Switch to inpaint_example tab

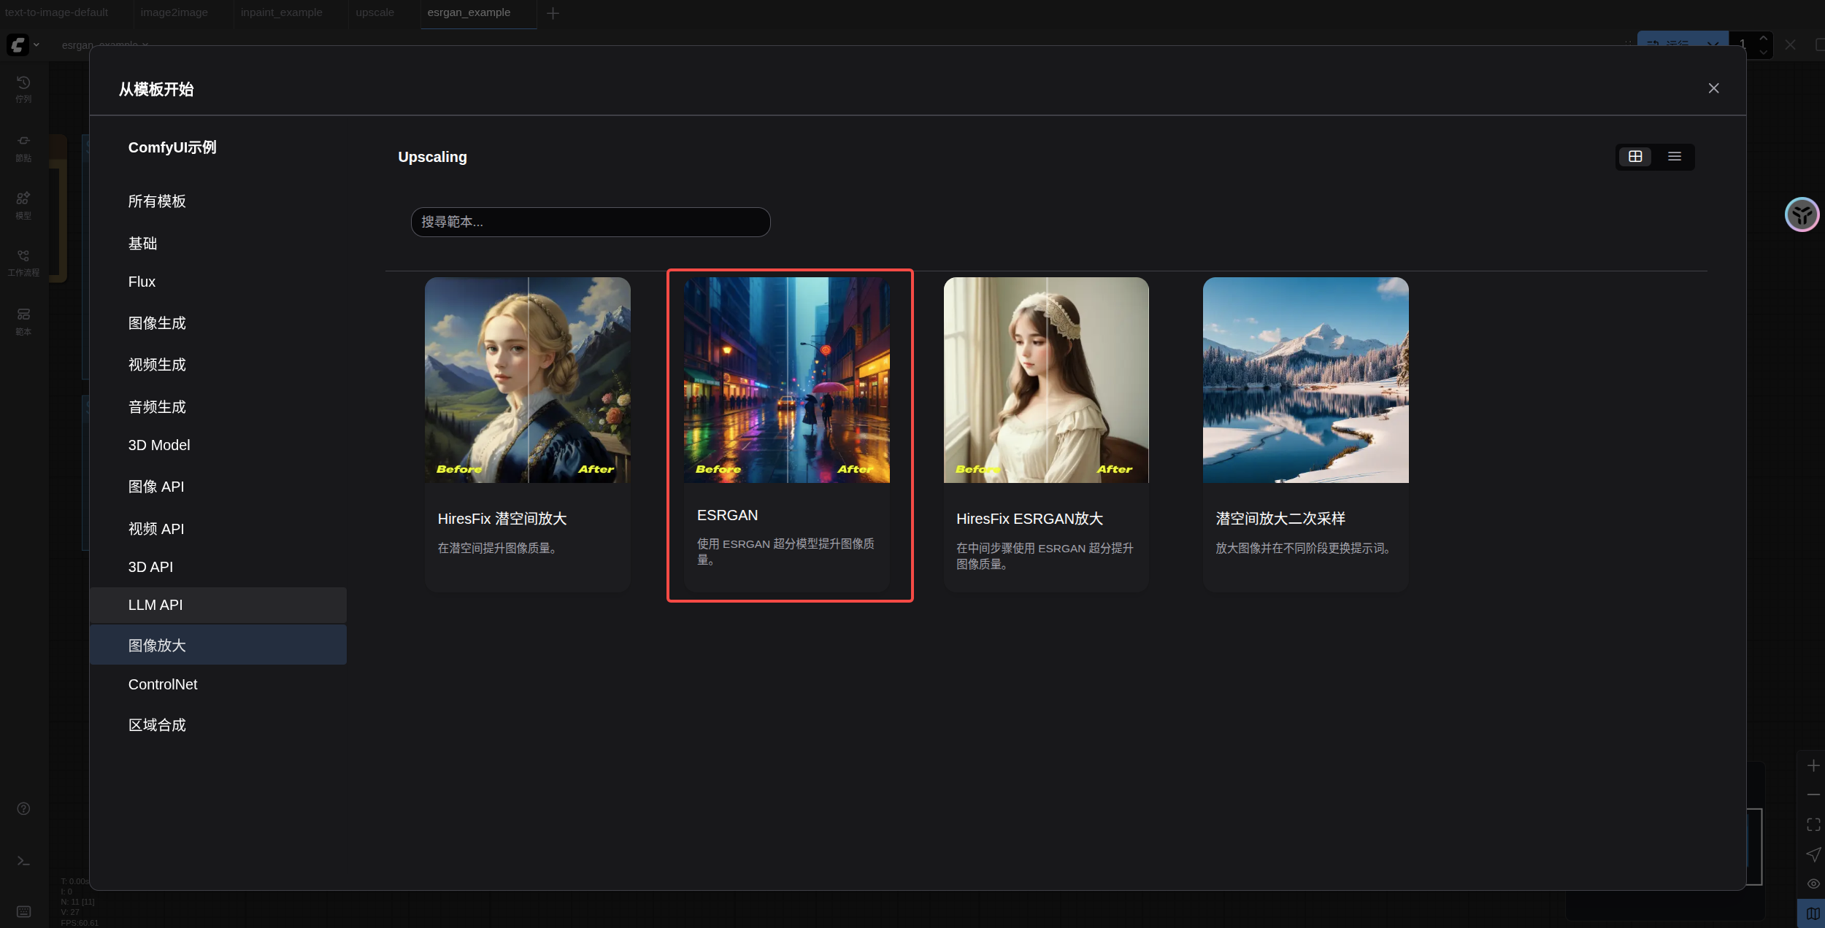[x=282, y=12]
